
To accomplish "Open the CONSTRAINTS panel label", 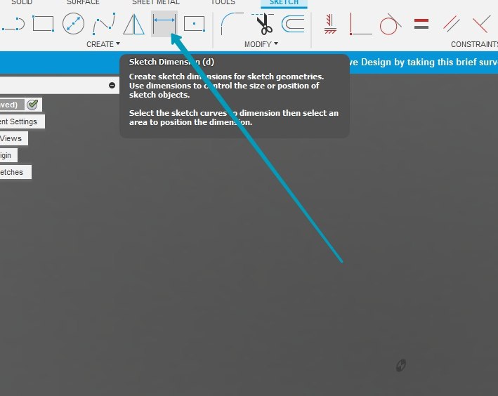I will click(x=474, y=44).
